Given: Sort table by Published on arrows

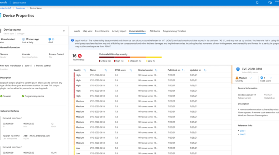Looking at the screenshot, I should [183, 70].
